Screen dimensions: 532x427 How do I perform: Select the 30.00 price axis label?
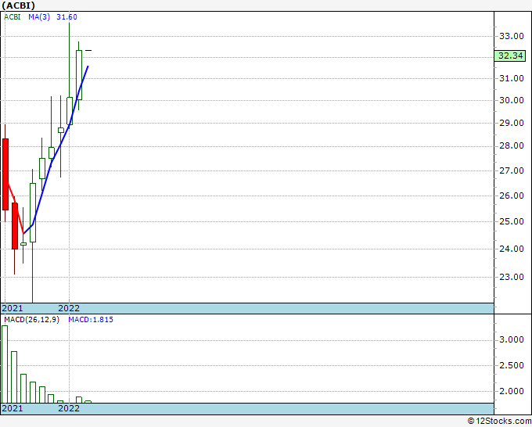pos(511,100)
